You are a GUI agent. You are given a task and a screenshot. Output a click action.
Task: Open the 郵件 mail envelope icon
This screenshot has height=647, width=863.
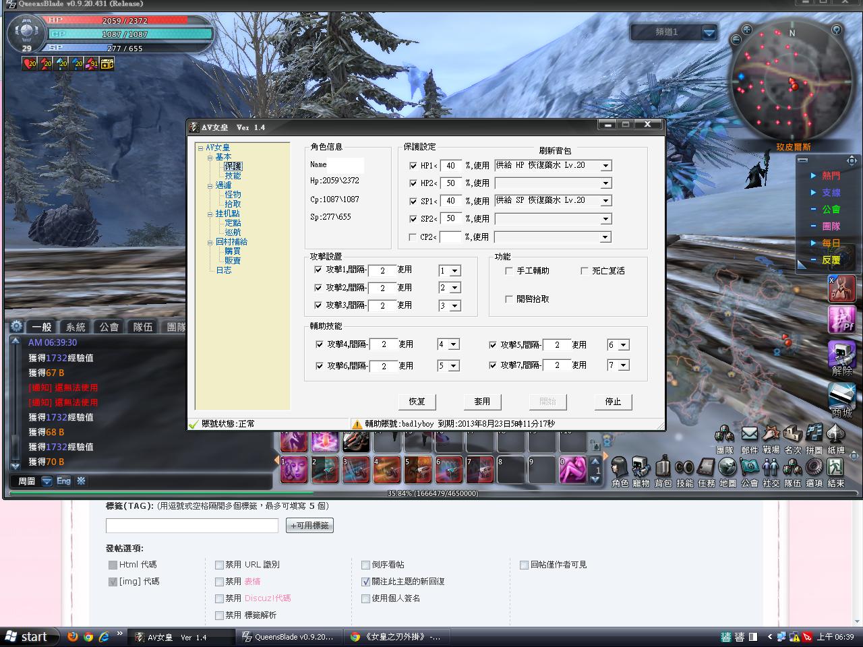coord(749,433)
